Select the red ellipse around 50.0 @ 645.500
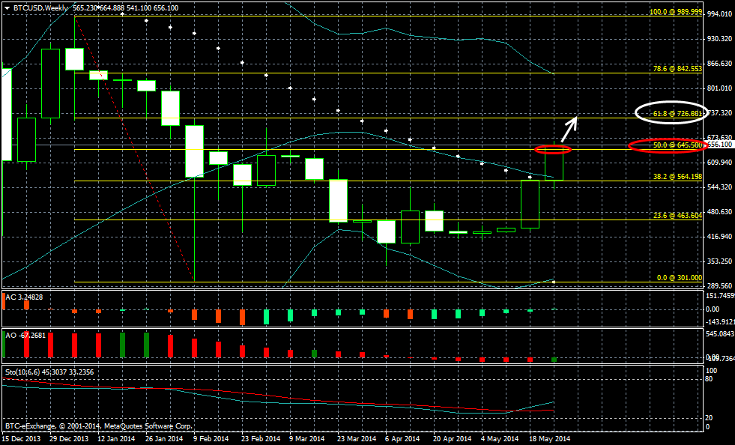Image resolution: width=735 pixels, height=445 pixels. [x=665, y=145]
